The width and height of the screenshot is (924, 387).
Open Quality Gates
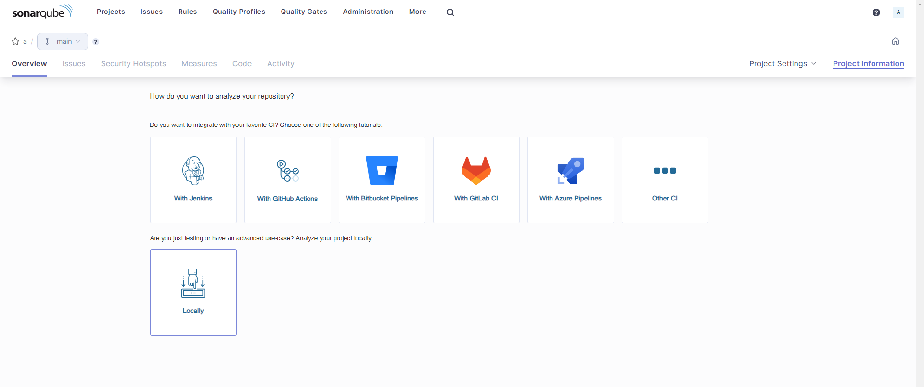(x=304, y=12)
